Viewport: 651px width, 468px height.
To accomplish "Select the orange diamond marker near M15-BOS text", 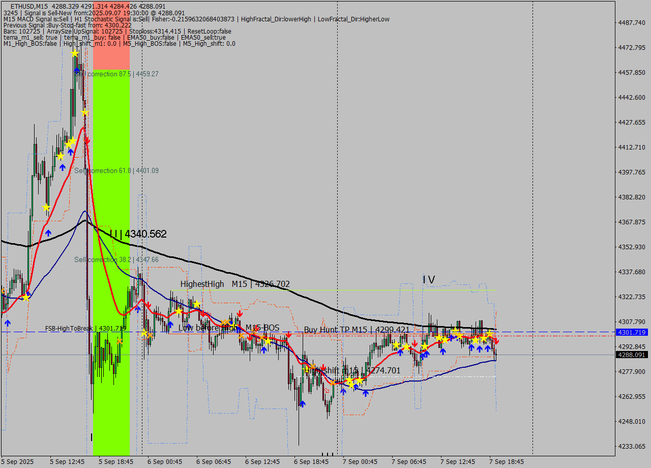I will click(253, 332).
